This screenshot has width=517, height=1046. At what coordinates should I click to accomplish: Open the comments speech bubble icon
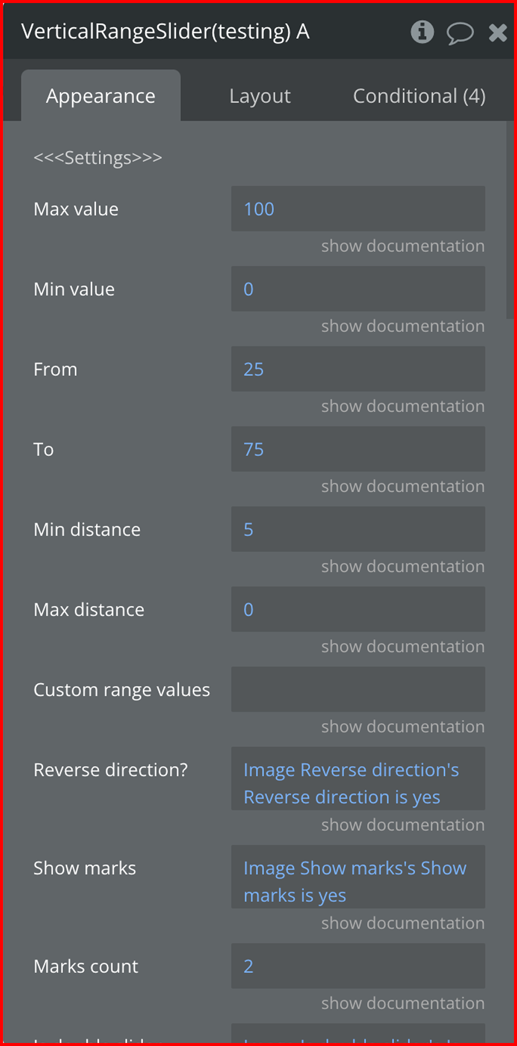coord(460,33)
